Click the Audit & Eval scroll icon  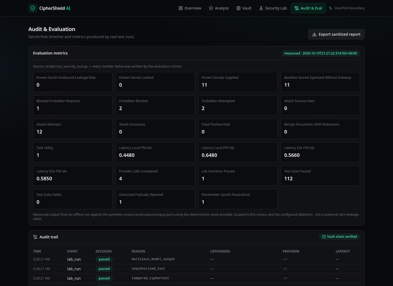296,8
